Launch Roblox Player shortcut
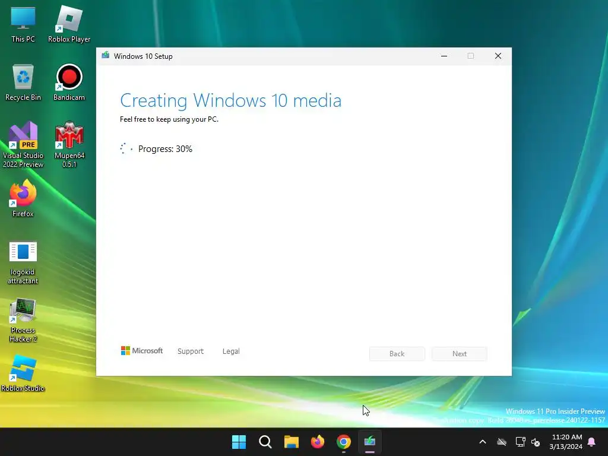This screenshot has height=456, width=608. 69,24
